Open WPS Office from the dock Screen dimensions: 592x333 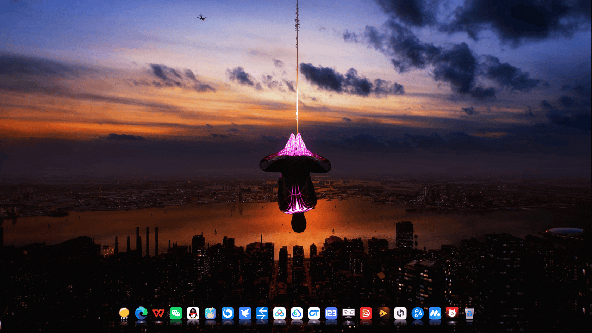(158, 313)
